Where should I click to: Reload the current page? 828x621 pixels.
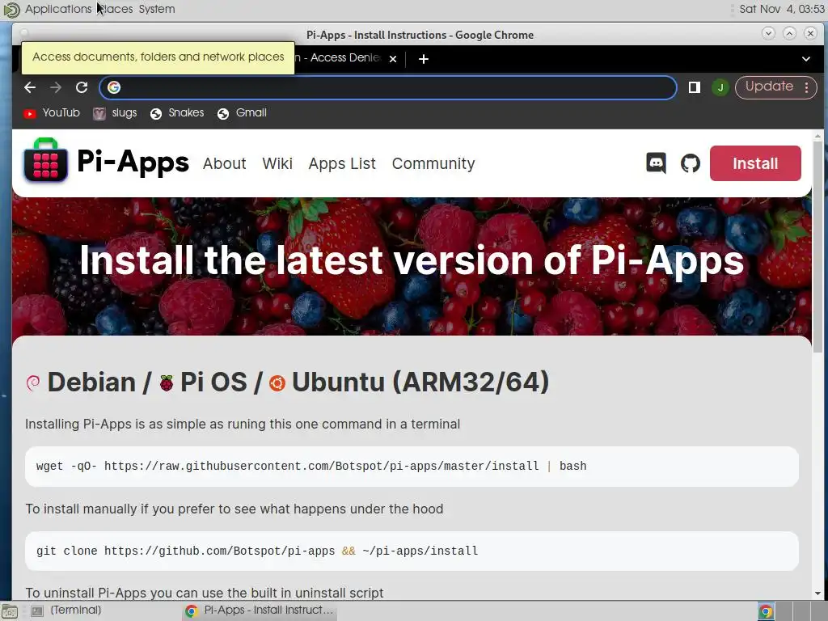(82, 87)
